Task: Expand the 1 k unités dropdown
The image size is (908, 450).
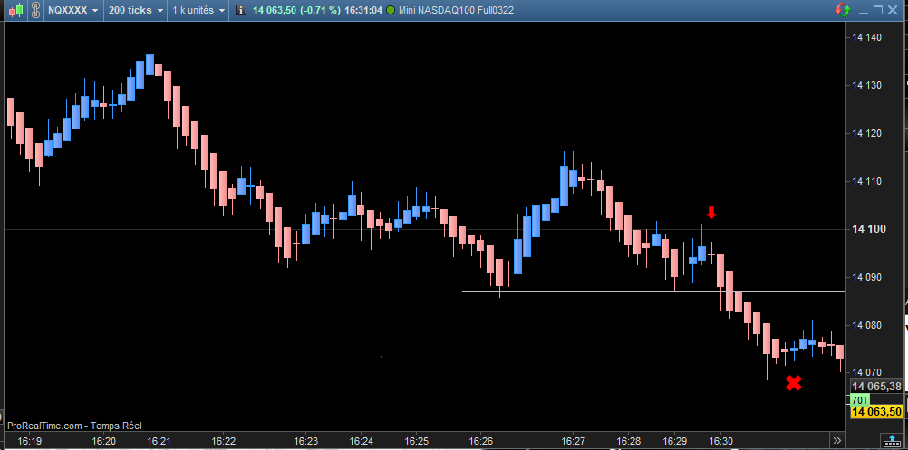Action: 198,10
